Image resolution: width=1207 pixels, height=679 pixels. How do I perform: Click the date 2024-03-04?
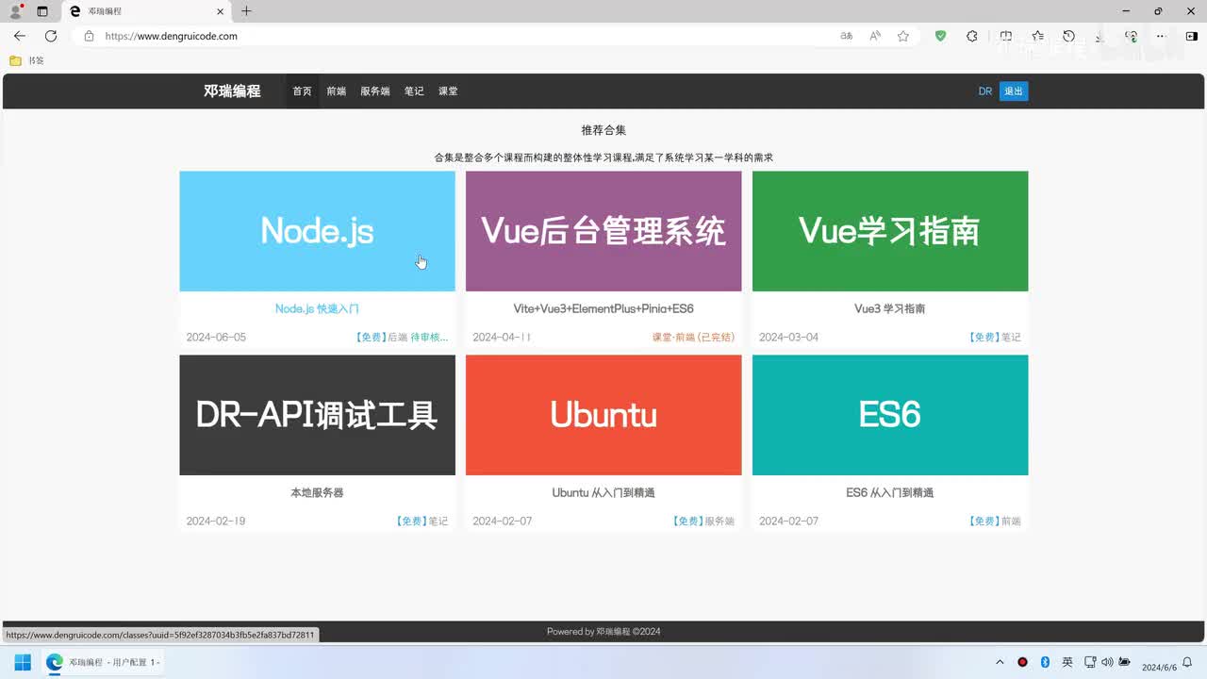tap(789, 337)
